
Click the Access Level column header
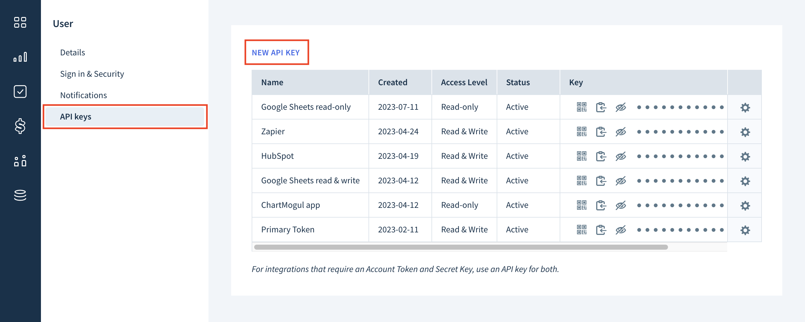[x=464, y=82]
